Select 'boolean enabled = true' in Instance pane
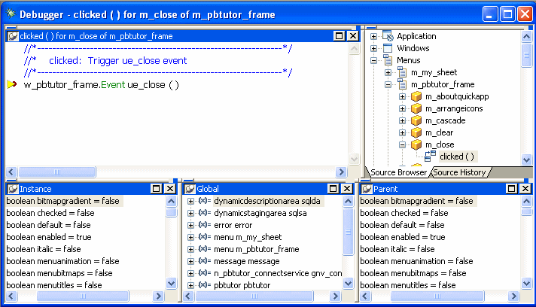 pyautogui.click(x=49, y=237)
